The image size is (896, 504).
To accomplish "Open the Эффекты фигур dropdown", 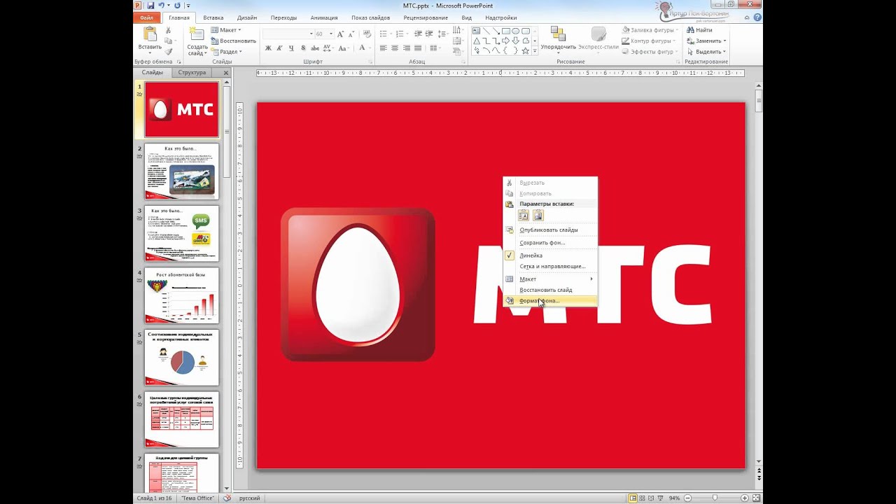I will pos(650,52).
